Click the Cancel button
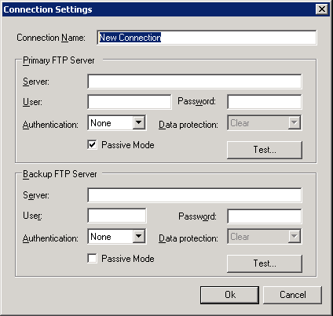 point(292,295)
